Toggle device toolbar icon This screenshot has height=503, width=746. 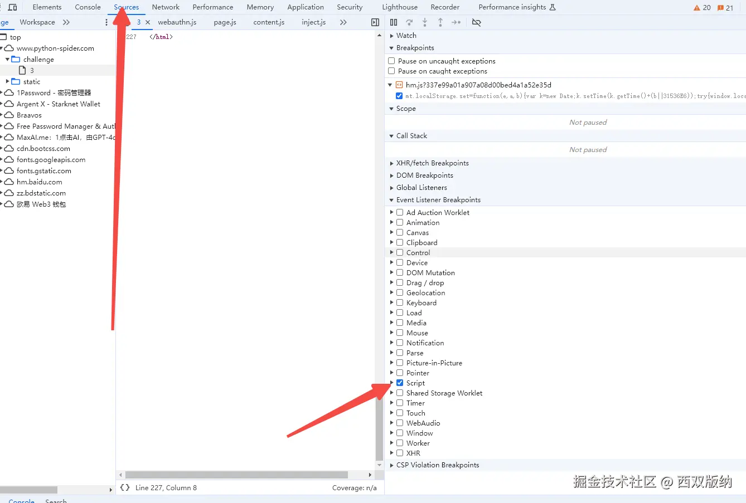pyautogui.click(x=12, y=7)
